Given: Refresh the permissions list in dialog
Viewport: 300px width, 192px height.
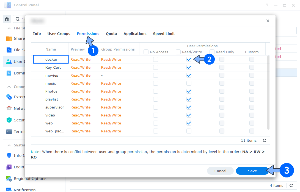Looking at the screenshot, I should (265, 140).
